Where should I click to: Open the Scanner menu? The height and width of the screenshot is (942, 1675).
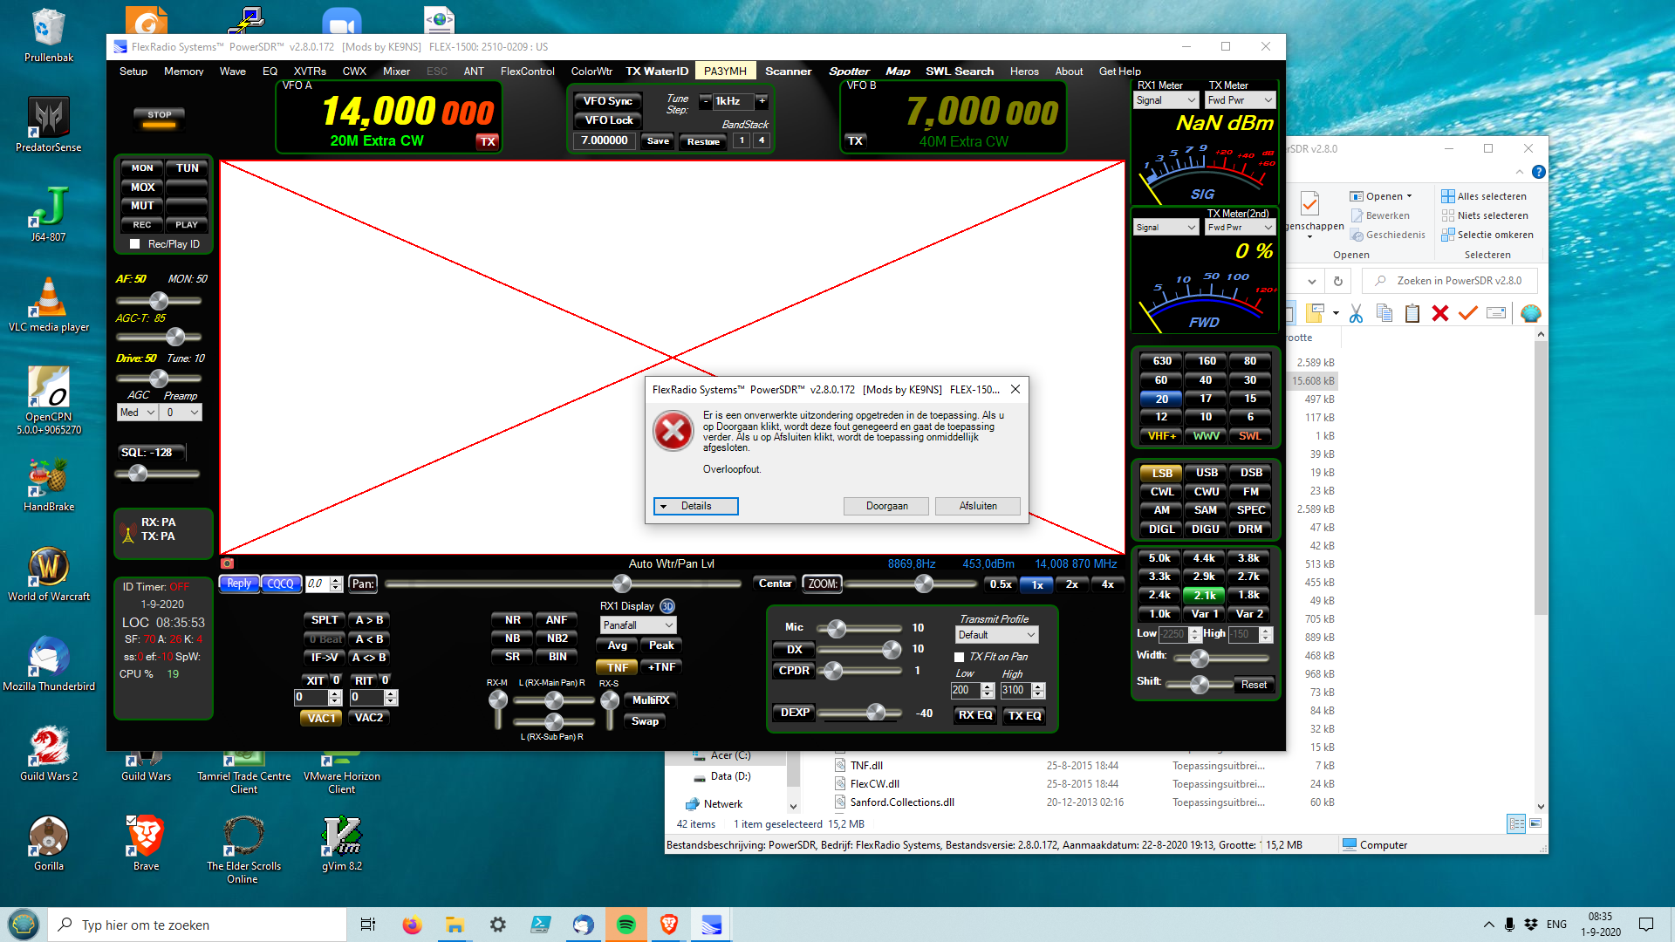click(x=789, y=72)
